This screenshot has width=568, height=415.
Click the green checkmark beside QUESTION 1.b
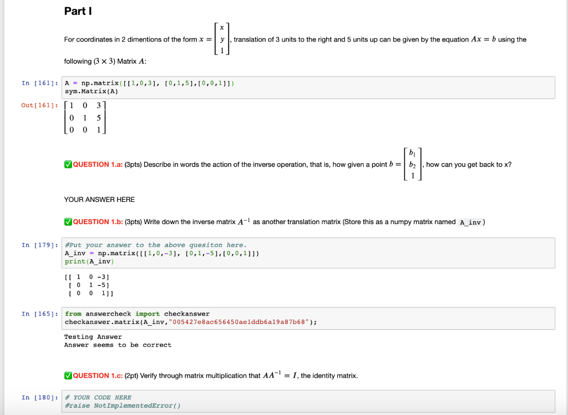(68, 221)
